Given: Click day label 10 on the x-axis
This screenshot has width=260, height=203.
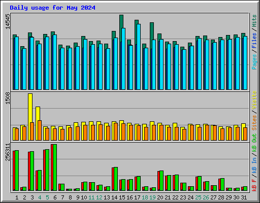Looking at the screenshot, I should 84,197.
